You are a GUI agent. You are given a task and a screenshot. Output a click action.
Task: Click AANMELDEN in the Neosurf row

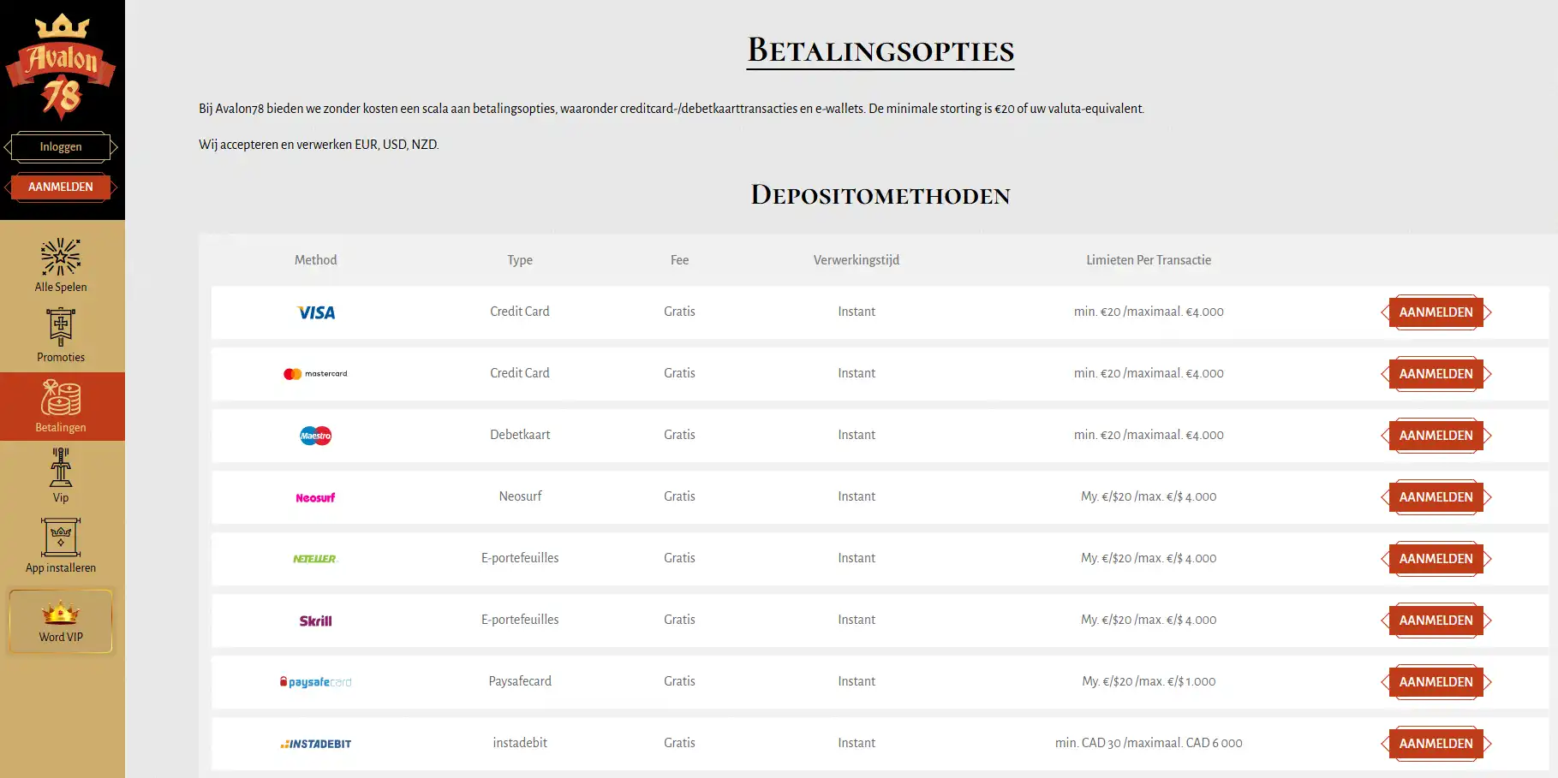1436,497
